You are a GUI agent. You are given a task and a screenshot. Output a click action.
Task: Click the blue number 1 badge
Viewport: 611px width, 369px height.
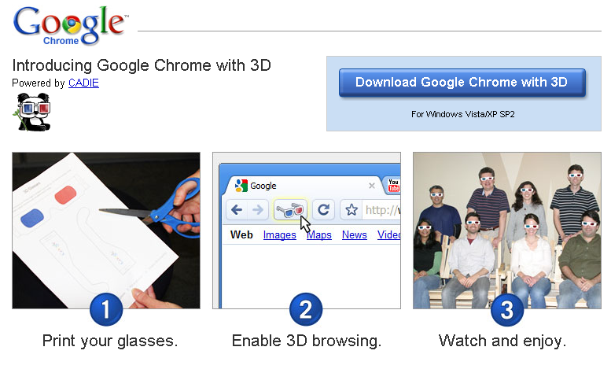pos(105,309)
